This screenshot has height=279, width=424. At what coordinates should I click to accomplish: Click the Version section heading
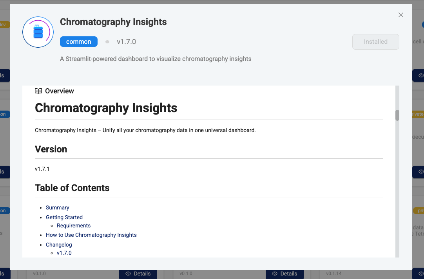click(x=51, y=149)
